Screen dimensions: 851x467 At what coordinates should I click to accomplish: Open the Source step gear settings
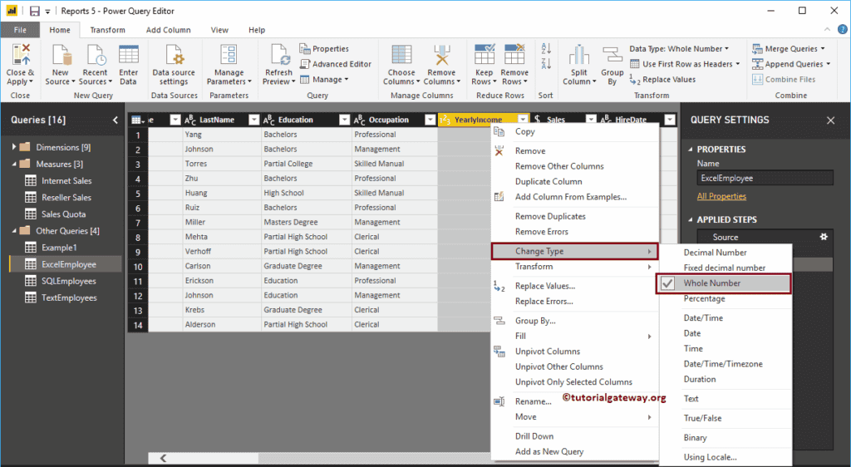824,237
